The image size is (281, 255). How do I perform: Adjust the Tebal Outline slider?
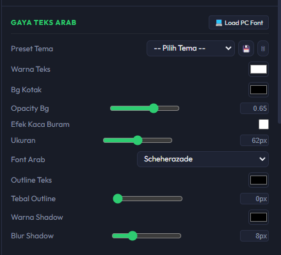pos(148,199)
